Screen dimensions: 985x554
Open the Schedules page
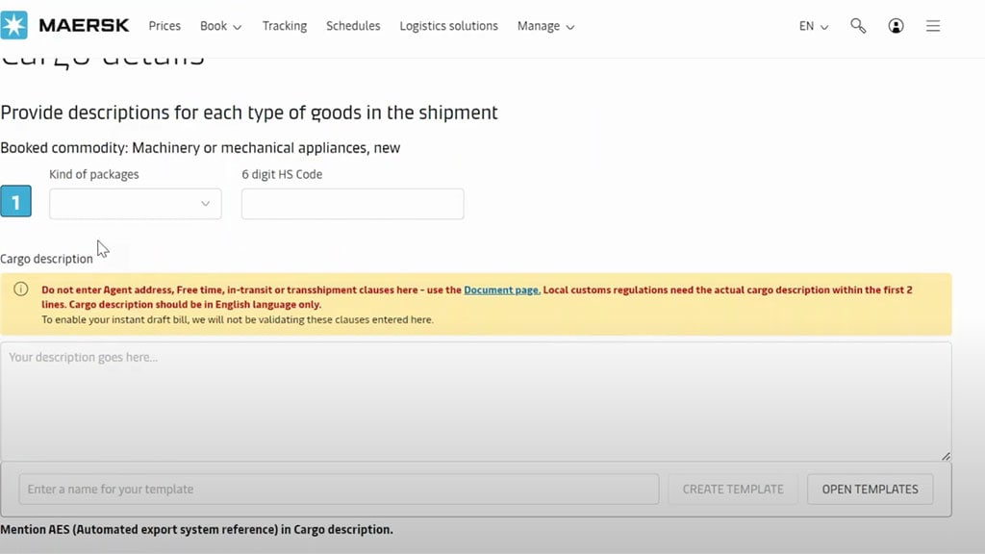pos(352,26)
